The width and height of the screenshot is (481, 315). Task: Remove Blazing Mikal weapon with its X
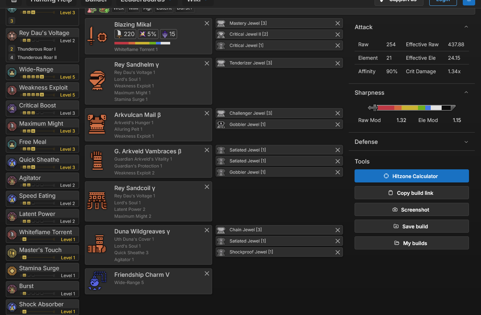pyautogui.click(x=207, y=23)
